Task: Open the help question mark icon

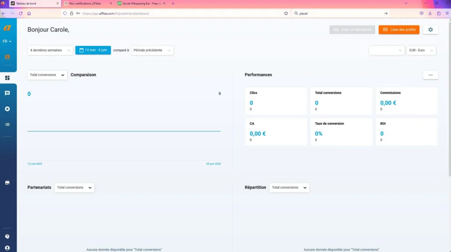Action: (7, 237)
